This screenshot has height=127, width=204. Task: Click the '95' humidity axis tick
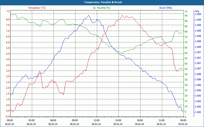(x=186, y=16)
